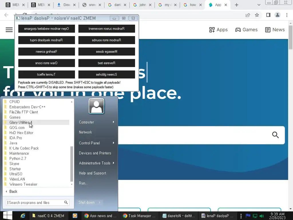Viewport: 293px width, 220px height.
Task: Open Internet Explorer from the taskbar
Action: [x=23, y=216]
